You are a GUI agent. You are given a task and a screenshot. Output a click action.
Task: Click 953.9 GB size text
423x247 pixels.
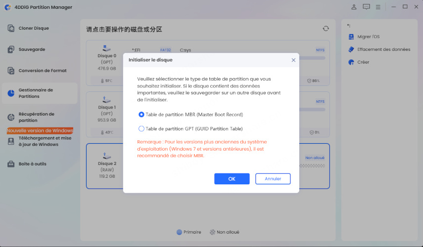107,120
